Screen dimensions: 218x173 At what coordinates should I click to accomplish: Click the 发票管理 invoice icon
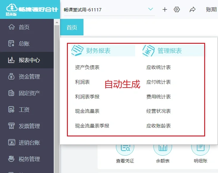tap(11, 126)
